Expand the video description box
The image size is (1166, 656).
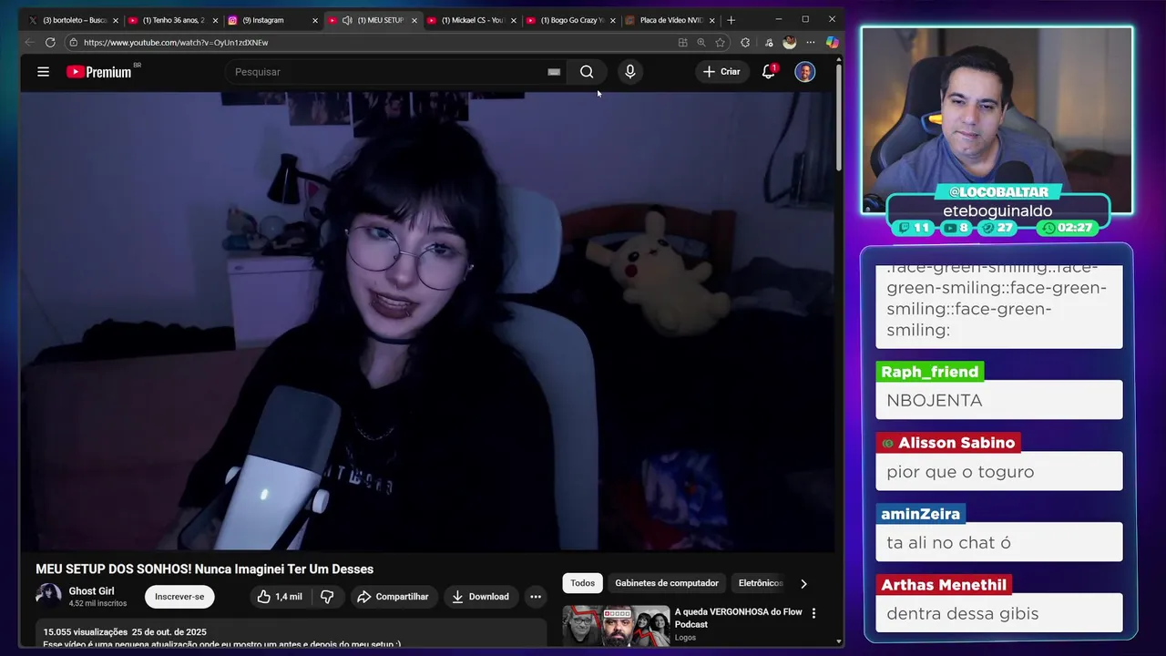[x=291, y=635]
